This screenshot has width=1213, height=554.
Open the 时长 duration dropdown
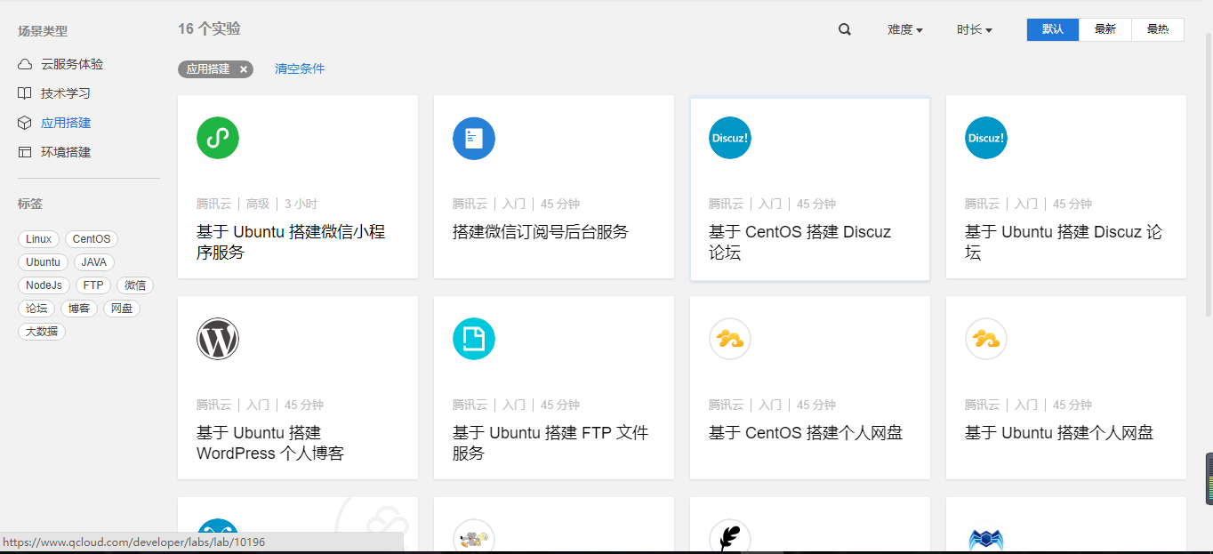pos(975,29)
